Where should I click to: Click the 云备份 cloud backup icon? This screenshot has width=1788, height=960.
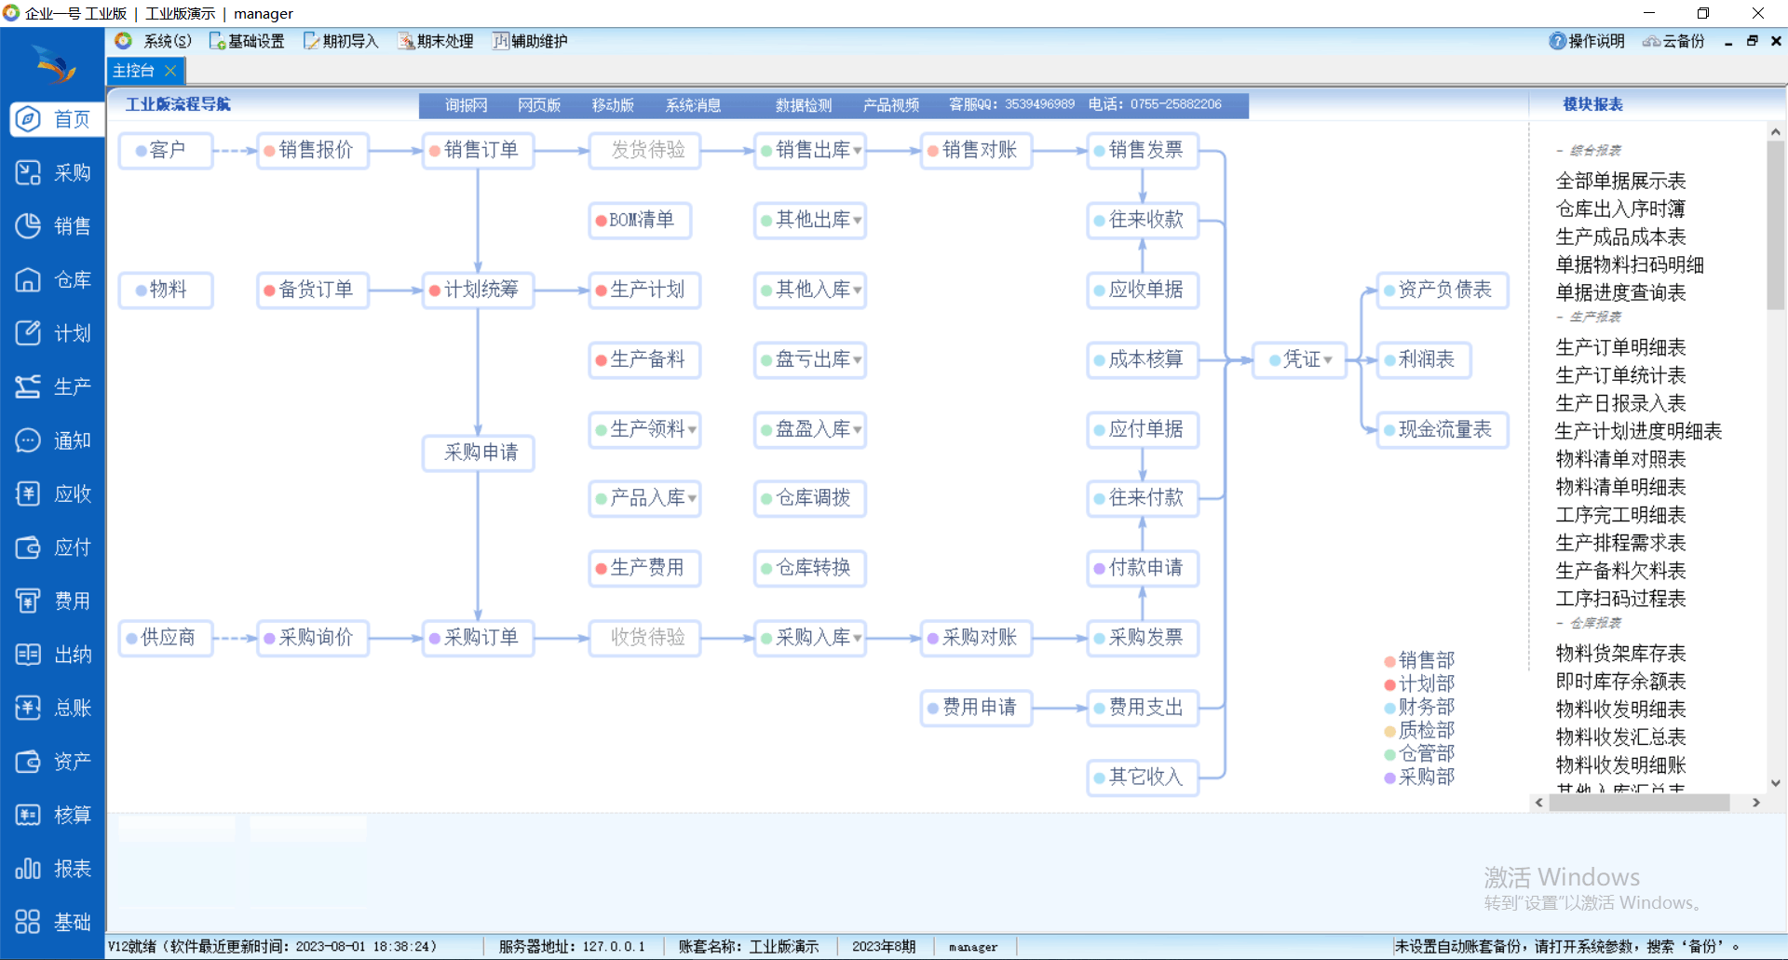pos(1651,41)
